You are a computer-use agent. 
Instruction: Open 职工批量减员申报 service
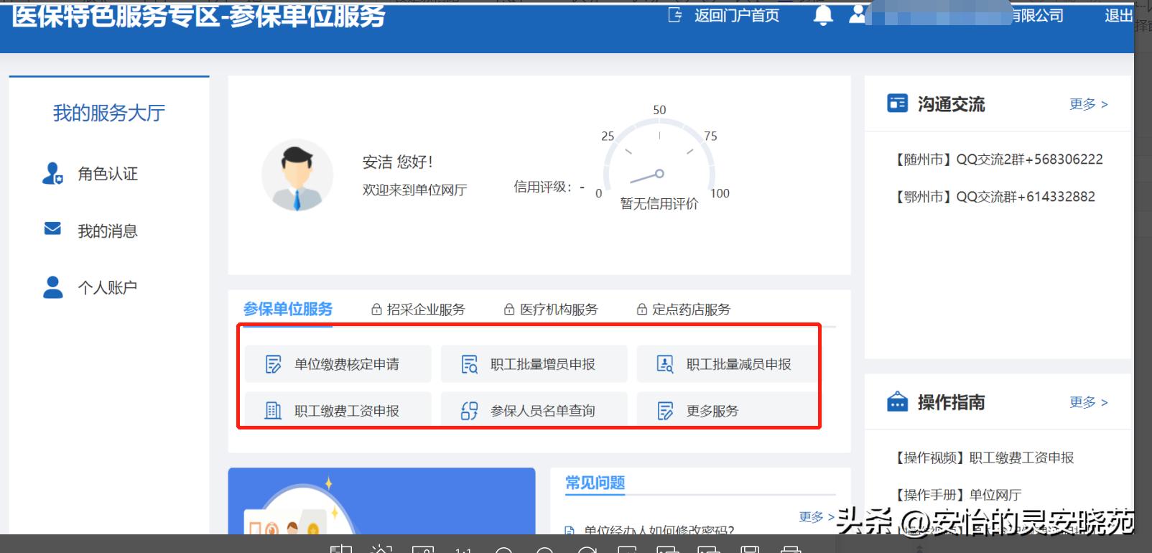727,364
